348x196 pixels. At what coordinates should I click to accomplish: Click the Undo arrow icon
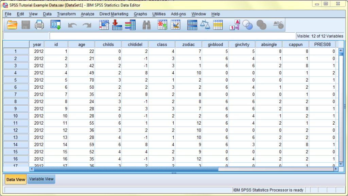click(x=72, y=25)
